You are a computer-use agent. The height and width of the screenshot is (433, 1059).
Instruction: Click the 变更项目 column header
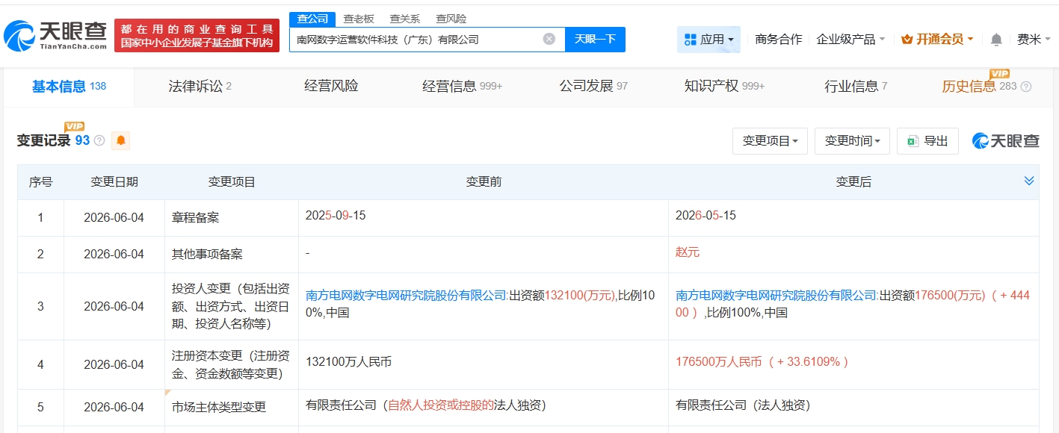click(232, 181)
